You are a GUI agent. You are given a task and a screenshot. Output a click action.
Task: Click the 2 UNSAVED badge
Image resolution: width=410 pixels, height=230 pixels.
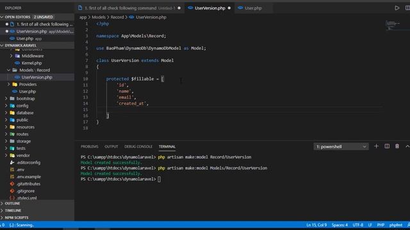(x=43, y=17)
